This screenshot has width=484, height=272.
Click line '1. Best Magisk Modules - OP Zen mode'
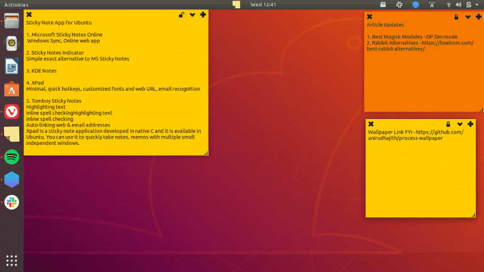tap(412, 37)
